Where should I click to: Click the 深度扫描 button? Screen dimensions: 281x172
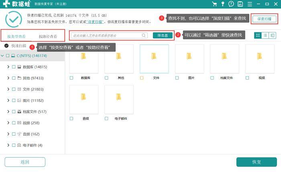pos(264,19)
